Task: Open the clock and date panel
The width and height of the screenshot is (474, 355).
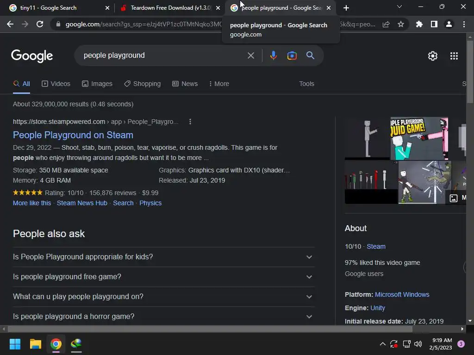Action: tap(441, 344)
